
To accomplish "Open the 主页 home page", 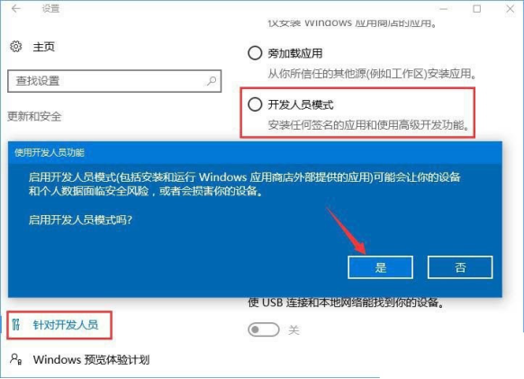I will 44,47.
